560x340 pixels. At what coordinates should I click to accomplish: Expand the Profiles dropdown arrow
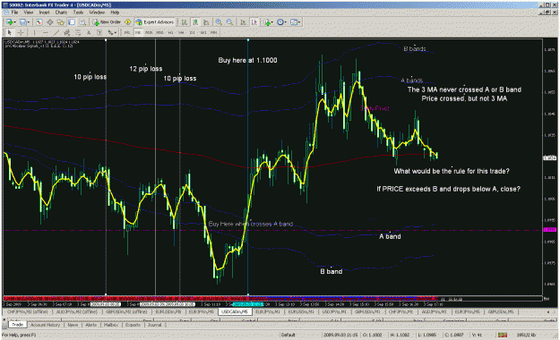(29, 22)
